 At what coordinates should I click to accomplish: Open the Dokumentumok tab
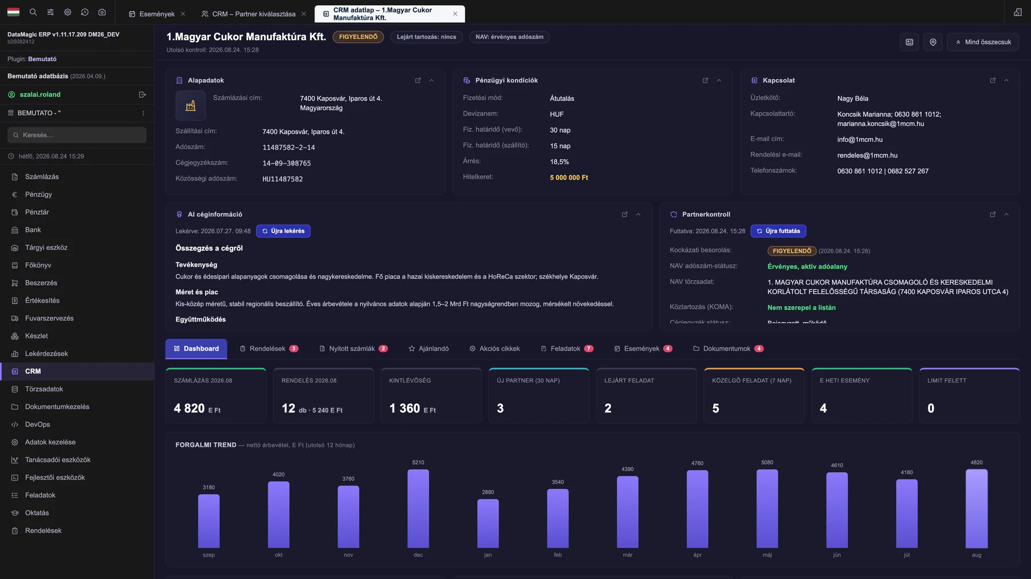[x=728, y=349]
